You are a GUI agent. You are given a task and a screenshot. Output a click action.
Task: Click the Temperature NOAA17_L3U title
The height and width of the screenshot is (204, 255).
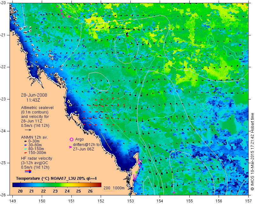pos(56,178)
